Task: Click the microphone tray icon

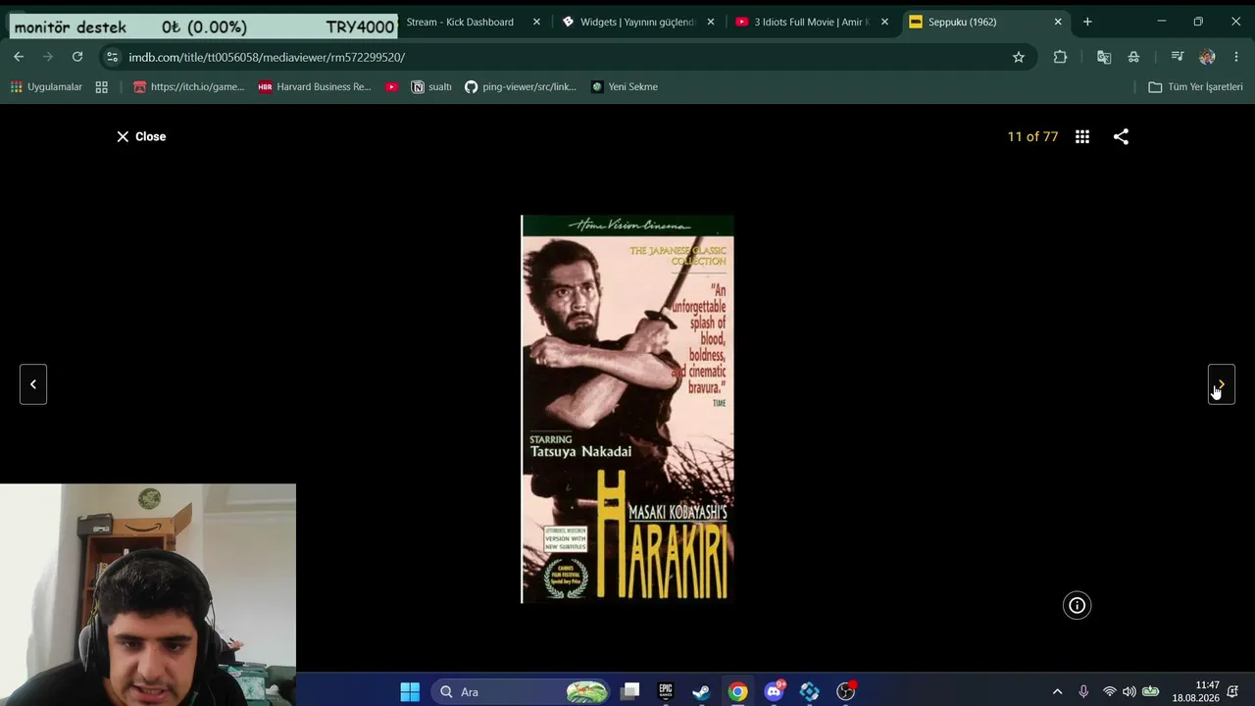Action: tap(1083, 692)
